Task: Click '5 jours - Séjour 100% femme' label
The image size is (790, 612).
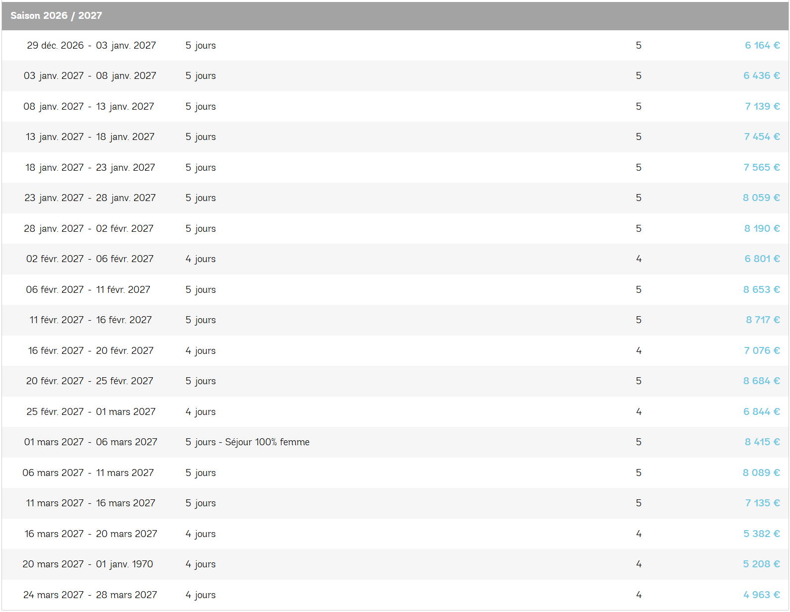Action: (x=247, y=442)
